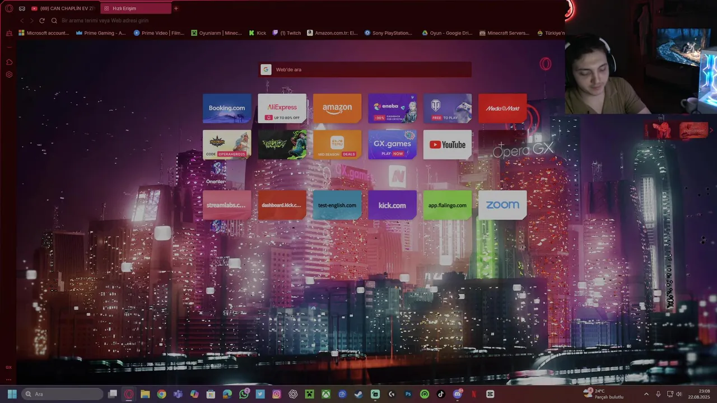Click the Web'de ara search field
This screenshot has height=403, width=717.
365,69
